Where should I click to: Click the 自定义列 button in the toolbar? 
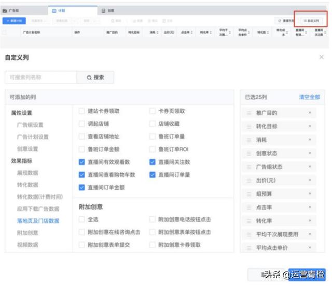click(312, 21)
